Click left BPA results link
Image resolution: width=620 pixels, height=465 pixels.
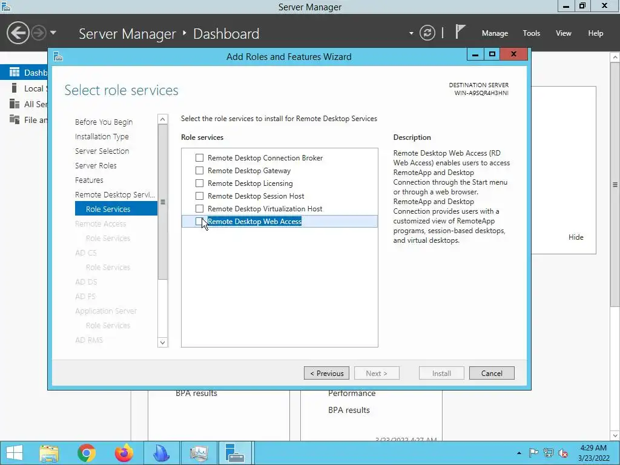coord(196,394)
